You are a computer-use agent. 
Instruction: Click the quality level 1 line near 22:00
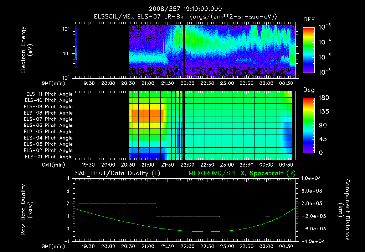[188, 216]
